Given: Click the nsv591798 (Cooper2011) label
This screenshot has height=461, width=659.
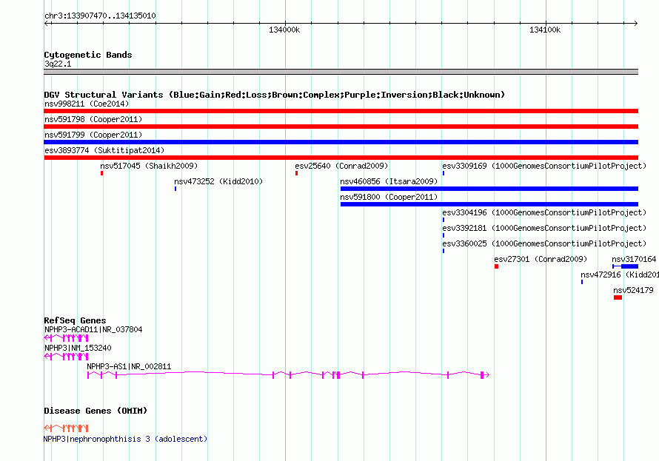Looking at the screenshot, I should click(x=93, y=120).
